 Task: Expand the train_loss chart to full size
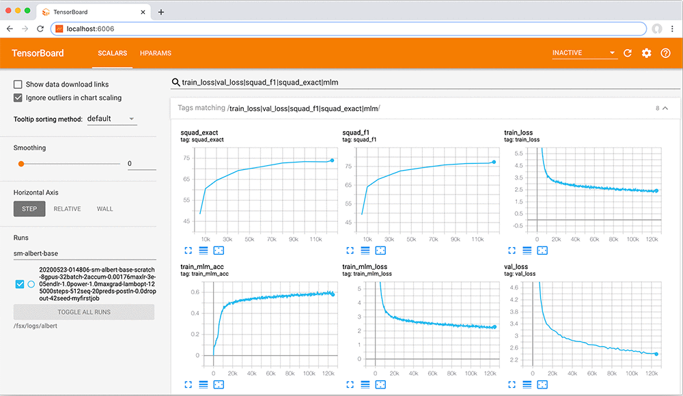point(512,251)
